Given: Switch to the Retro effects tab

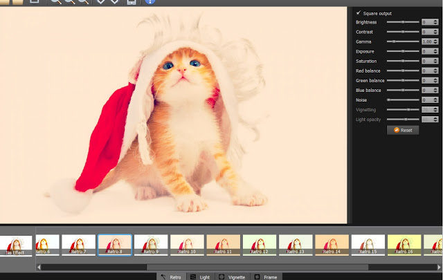Looking at the screenshot, I should coord(172,277).
